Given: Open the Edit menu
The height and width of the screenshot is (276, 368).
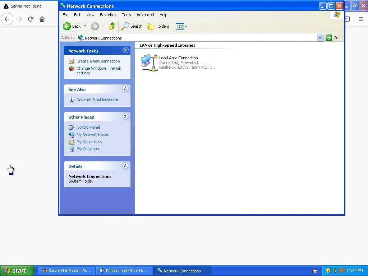Looking at the screenshot, I should tap(77, 15).
